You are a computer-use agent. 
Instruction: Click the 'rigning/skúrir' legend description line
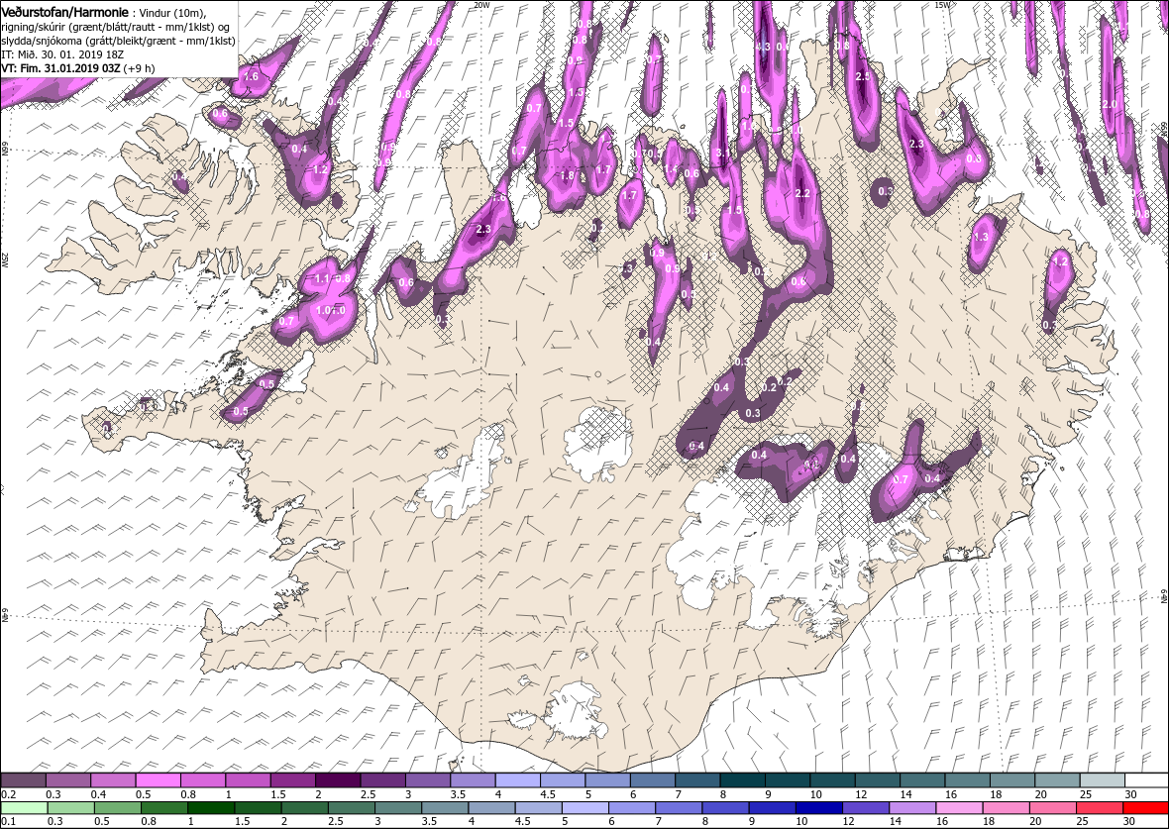118,28
